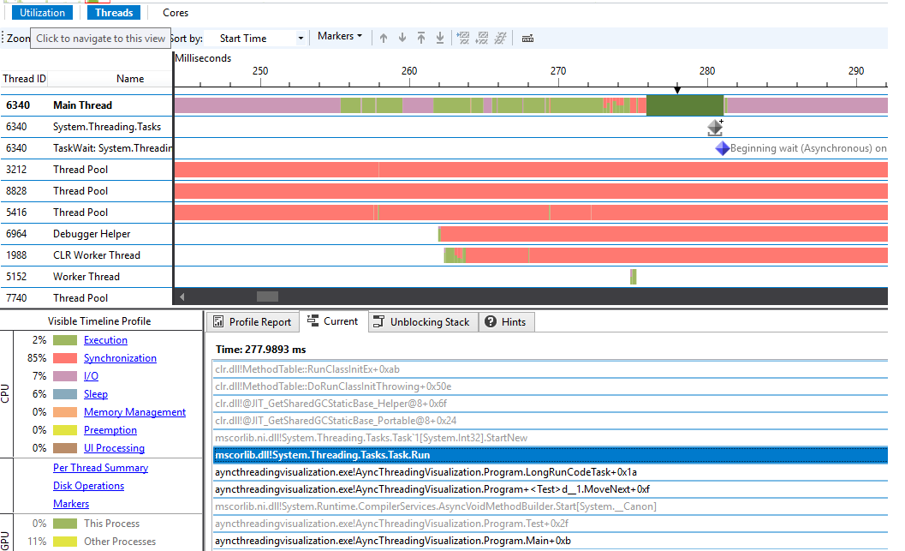Move selected thread to bottom
Viewport: 905px width, 551px height.
pos(439,38)
